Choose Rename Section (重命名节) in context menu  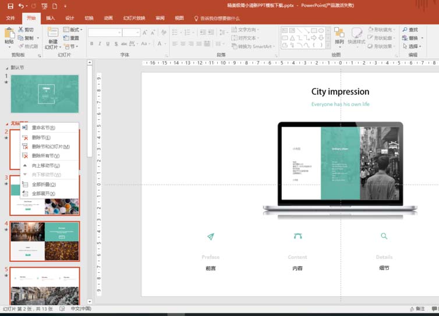click(x=49, y=127)
